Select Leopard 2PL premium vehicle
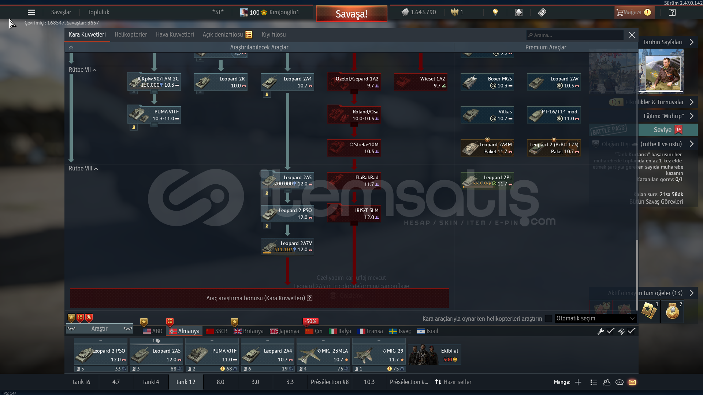 tap(487, 180)
